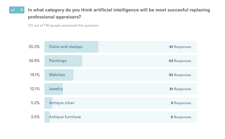Screen dimensions: 225x139
Task: Click the 61 Responses label
Action: [180, 47]
